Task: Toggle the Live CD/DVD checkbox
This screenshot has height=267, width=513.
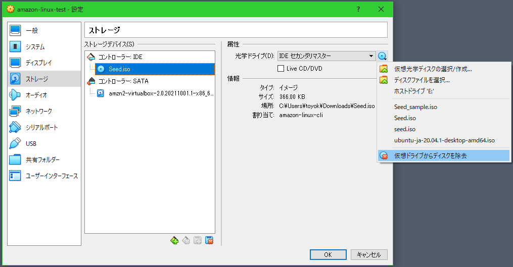Action: (281, 69)
